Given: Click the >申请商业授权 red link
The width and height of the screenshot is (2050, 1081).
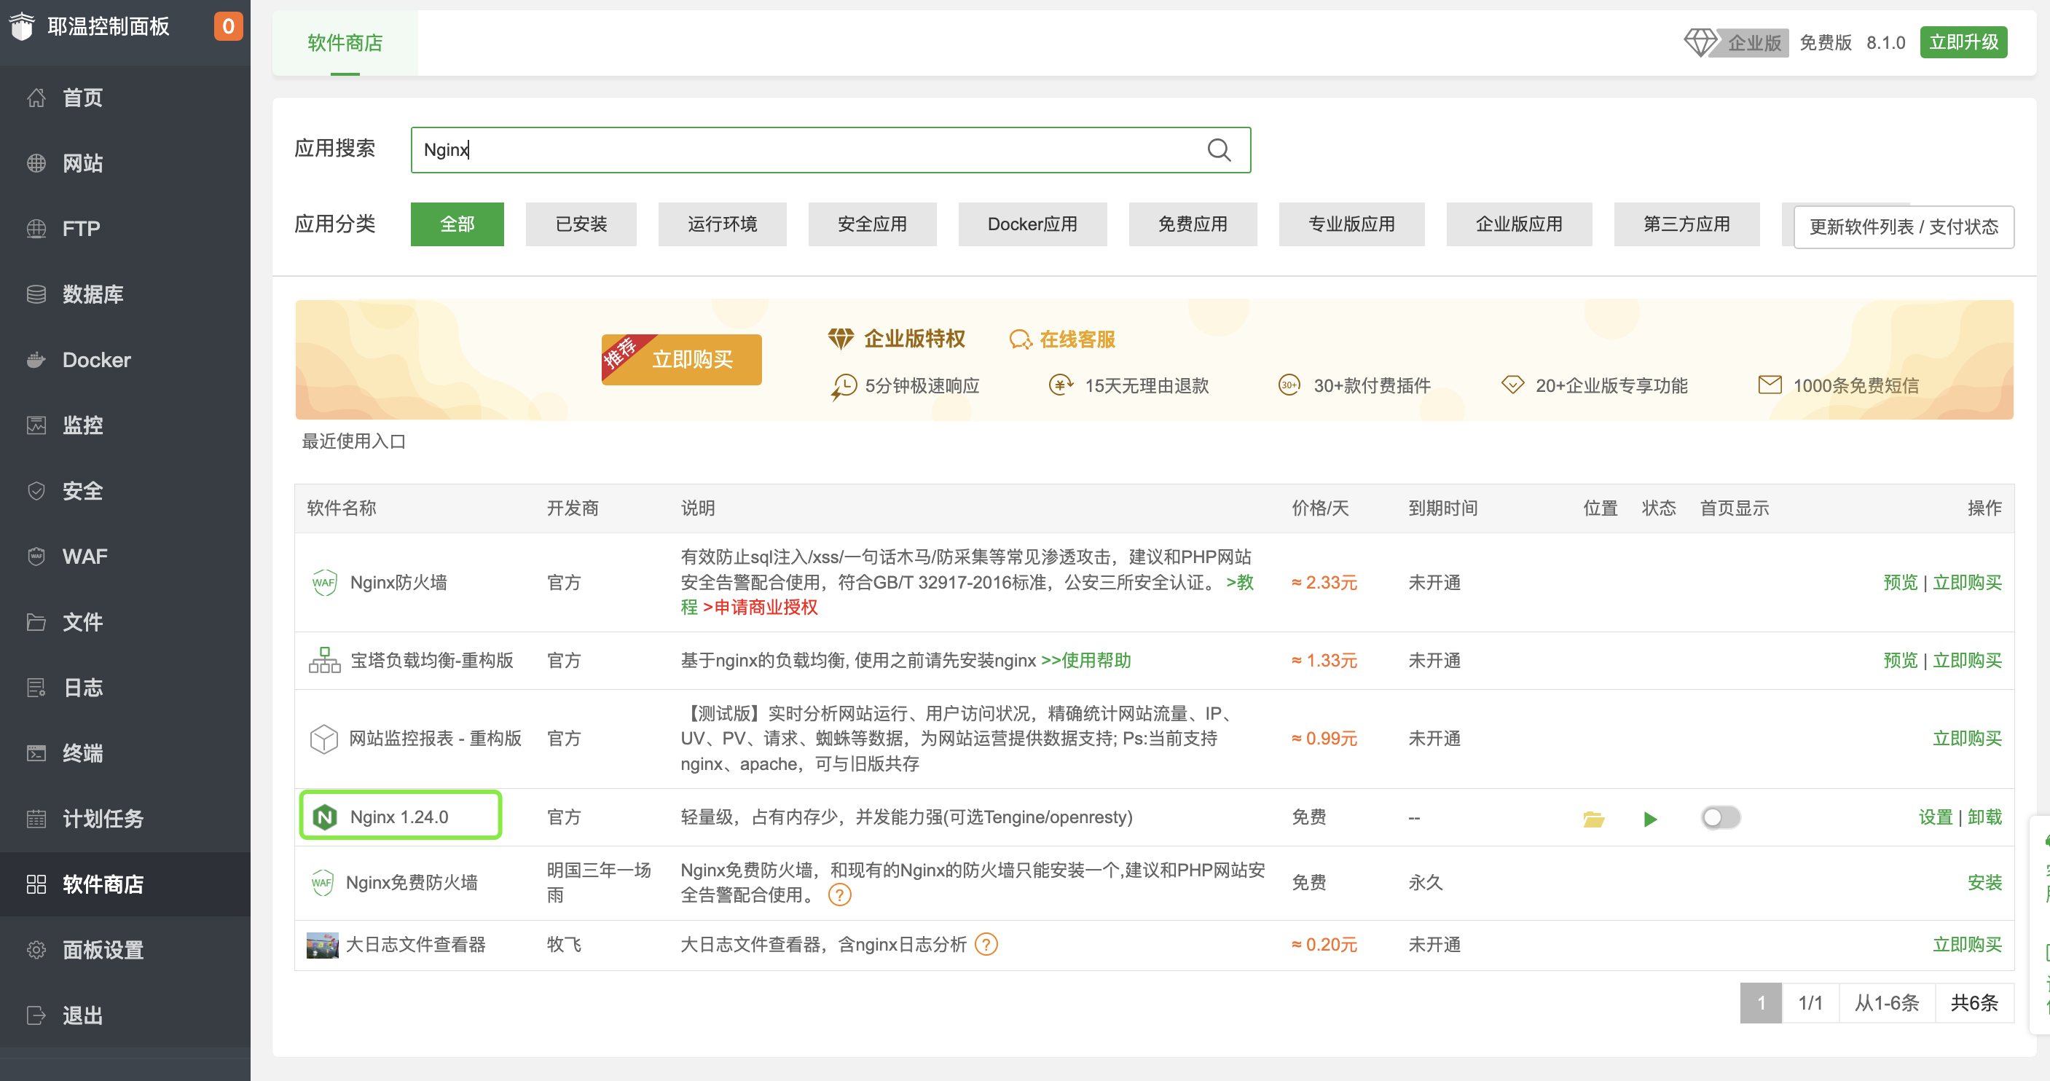Looking at the screenshot, I should click(x=760, y=608).
